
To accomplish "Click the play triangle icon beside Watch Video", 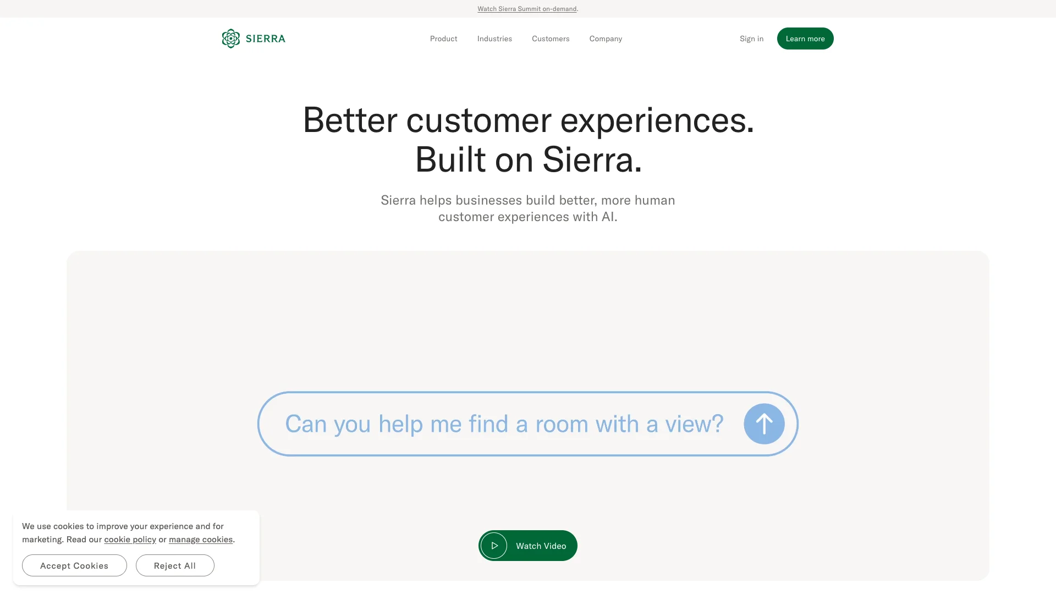I will pos(494,546).
